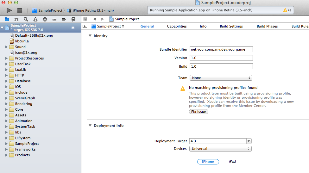Switch to the Build Settings tab
309x173 pixels.
coord(231,26)
